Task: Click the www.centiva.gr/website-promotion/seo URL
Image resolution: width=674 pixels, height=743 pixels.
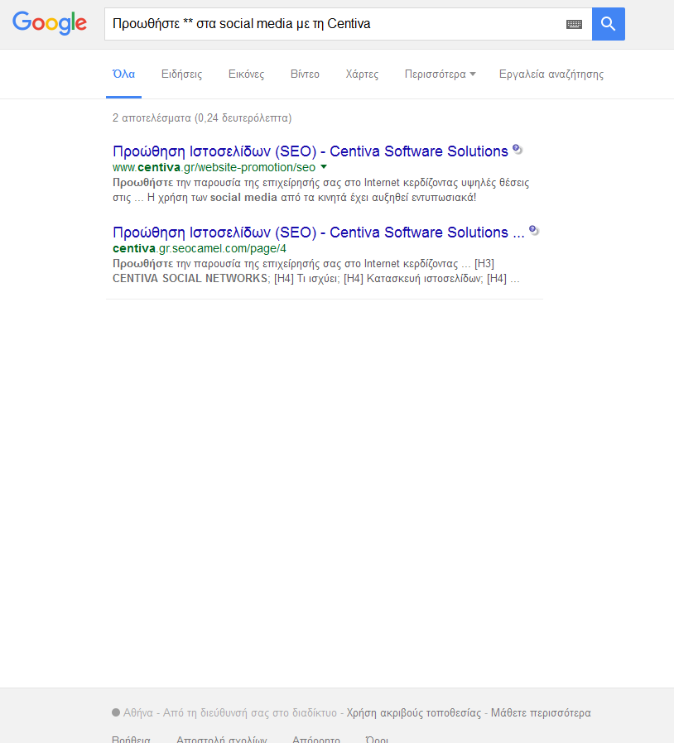Action: click(214, 167)
